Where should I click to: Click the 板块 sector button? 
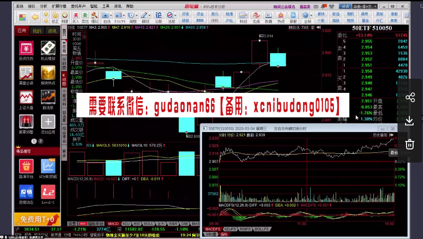tap(321, 14)
